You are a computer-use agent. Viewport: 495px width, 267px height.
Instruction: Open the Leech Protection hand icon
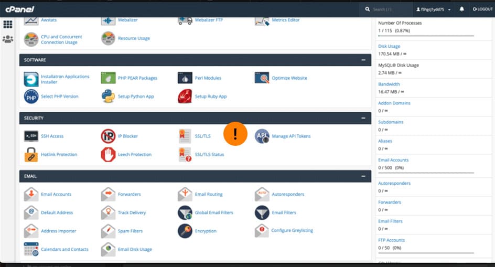point(108,155)
